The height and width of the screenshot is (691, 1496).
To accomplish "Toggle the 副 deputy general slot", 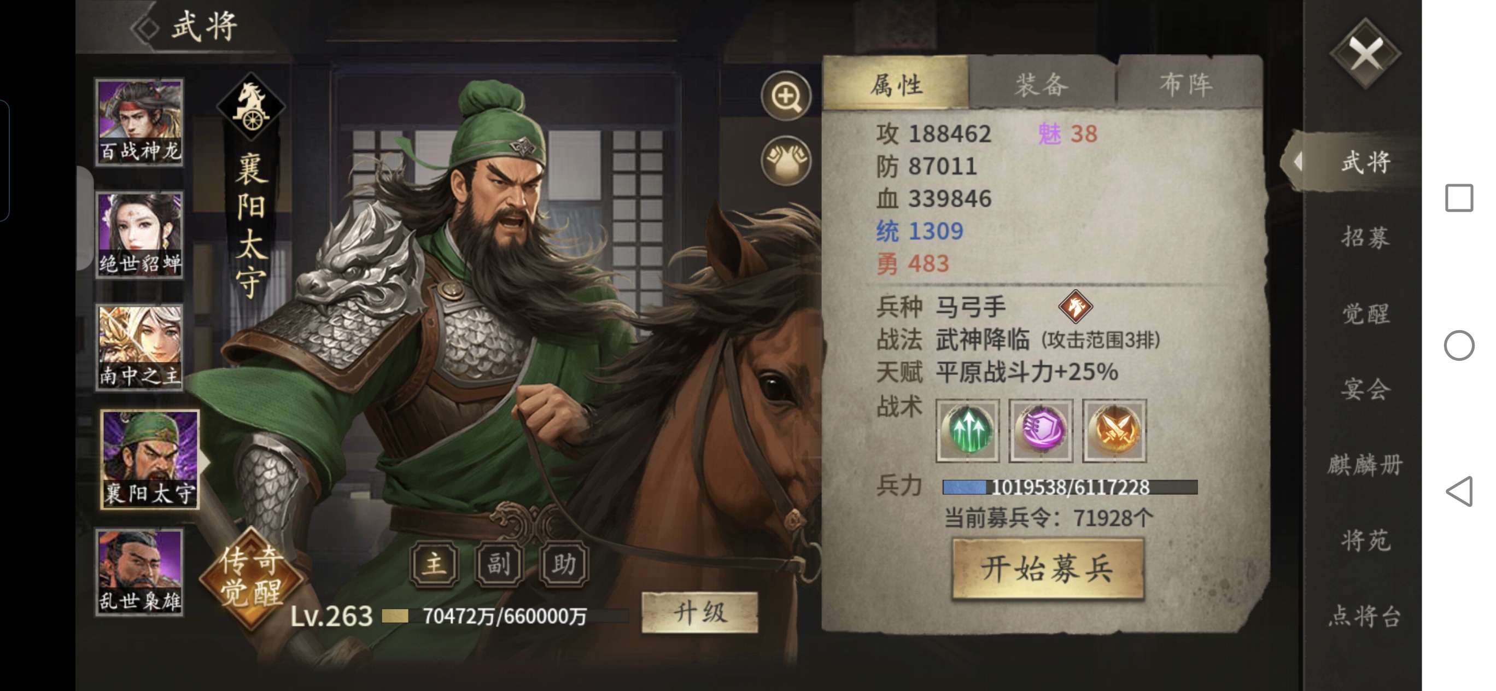I will 499,563.
